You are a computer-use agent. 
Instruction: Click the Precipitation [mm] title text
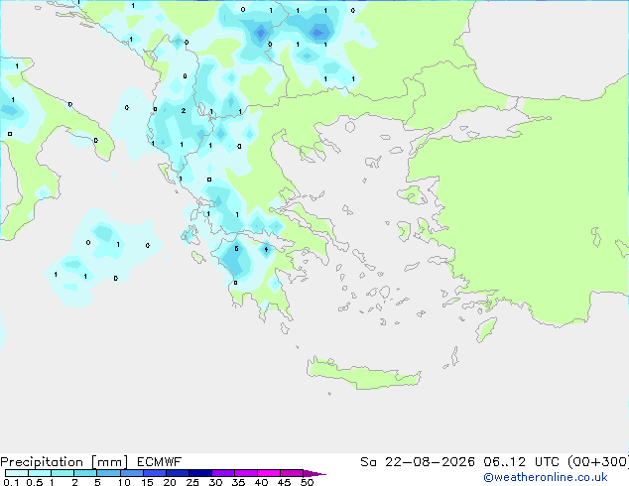[64, 462]
